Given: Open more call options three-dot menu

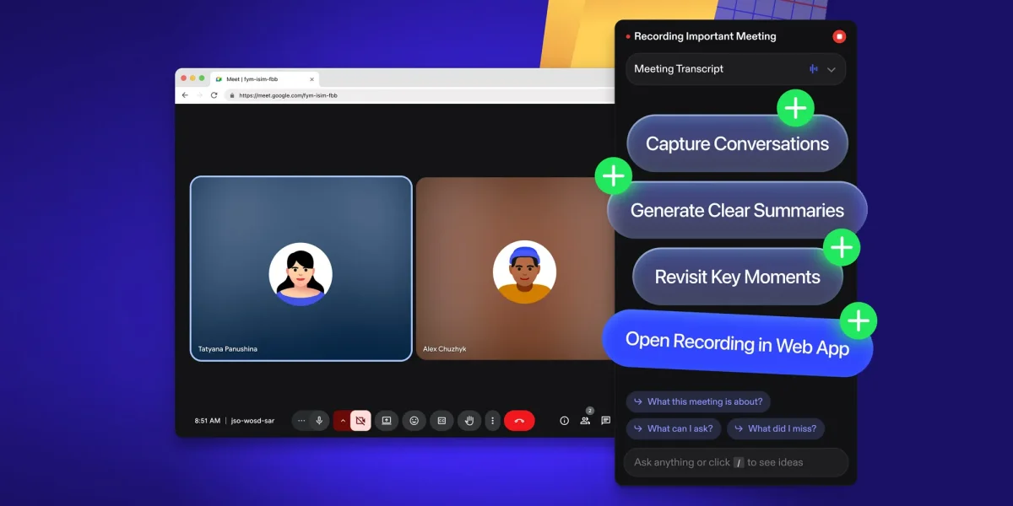Looking at the screenshot, I should click(492, 420).
